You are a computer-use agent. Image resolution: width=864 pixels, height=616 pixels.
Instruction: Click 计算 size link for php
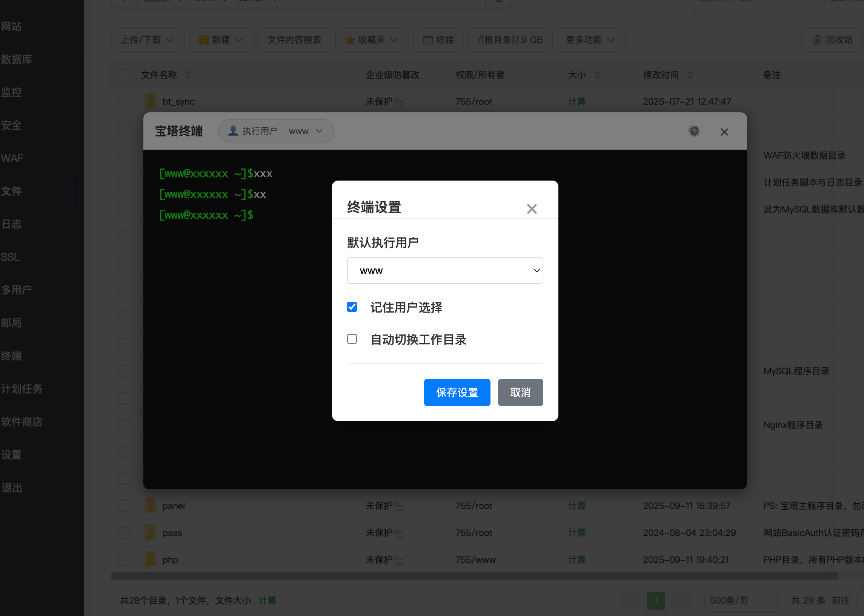[x=577, y=560]
